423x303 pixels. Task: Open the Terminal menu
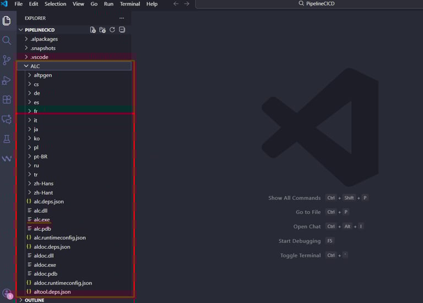pyautogui.click(x=130, y=4)
